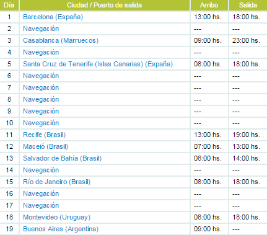This screenshot has width=267, height=235.
Task: Select the day 4 Navegación link
Action: (x=41, y=52)
